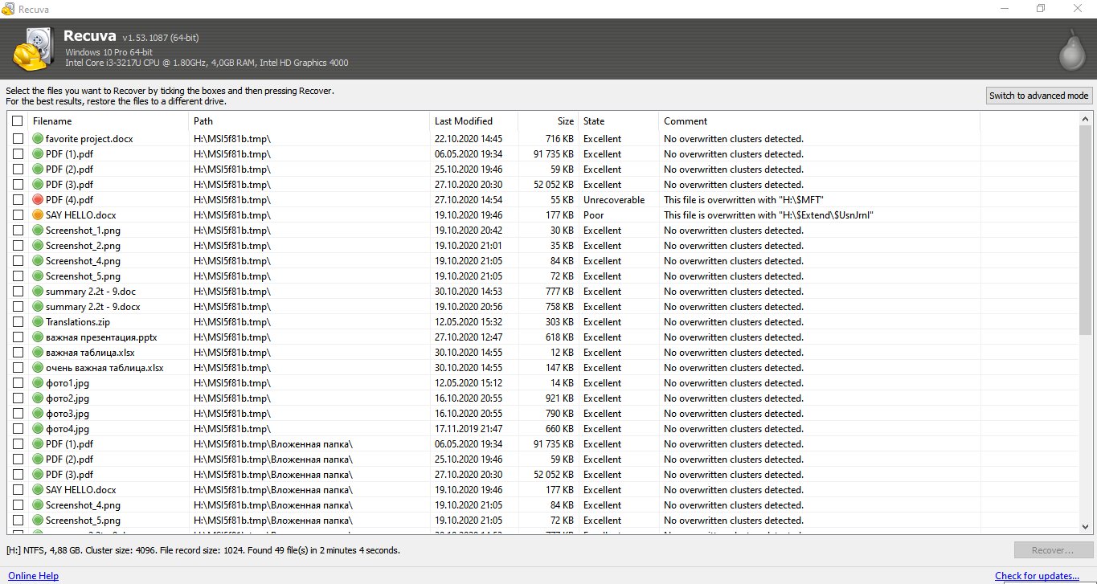The width and height of the screenshot is (1097, 584).
Task: Sort by the Last Modified column header
Action: point(474,121)
